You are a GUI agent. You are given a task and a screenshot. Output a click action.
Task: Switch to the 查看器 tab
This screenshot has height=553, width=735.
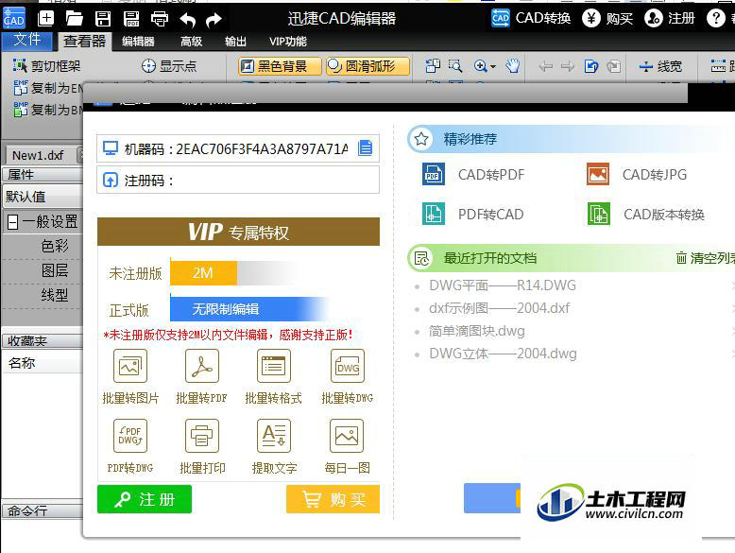(x=84, y=42)
